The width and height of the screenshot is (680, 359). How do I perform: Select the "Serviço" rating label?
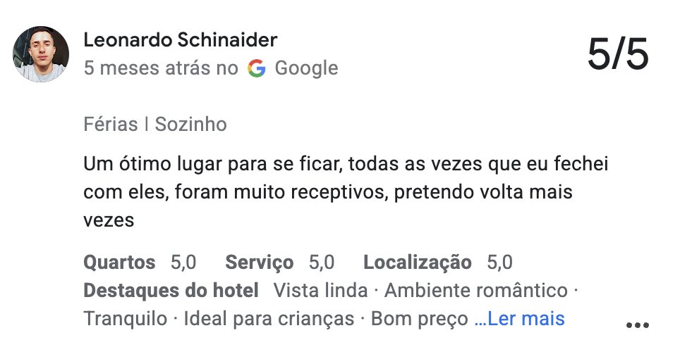click(259, 263)
